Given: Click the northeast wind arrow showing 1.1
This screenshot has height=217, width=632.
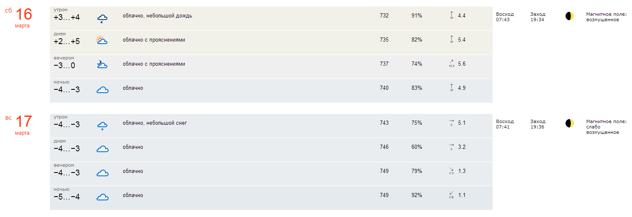Looking at the screenshot, I should 451,195.
